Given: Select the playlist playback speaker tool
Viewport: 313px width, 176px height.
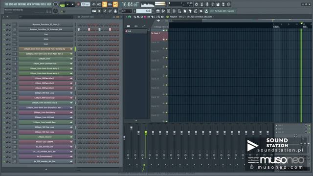Looking at the screenshot, I should (x=162, y=17).
